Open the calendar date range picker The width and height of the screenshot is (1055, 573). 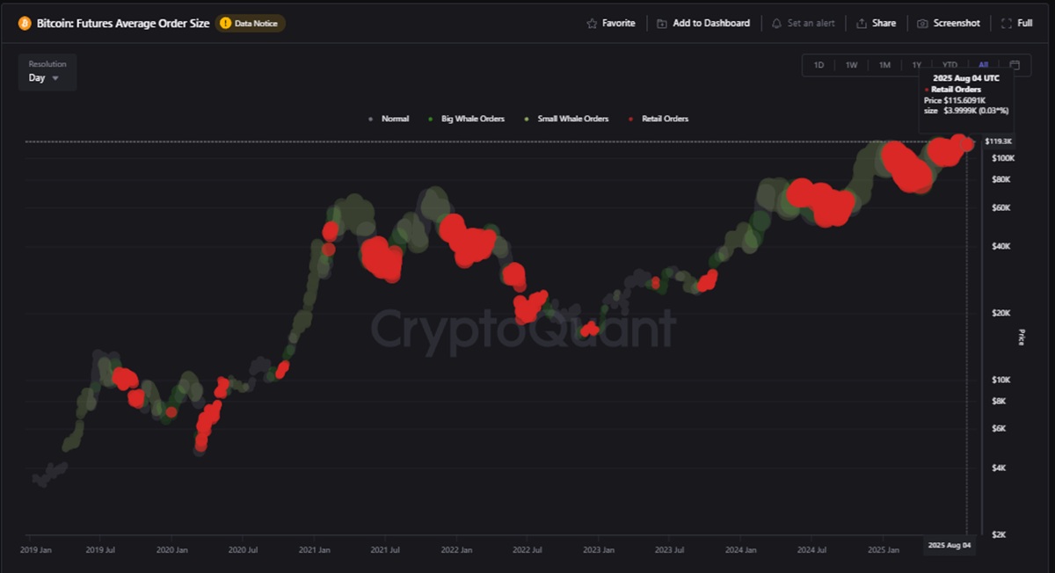[x=1015, y=65]
